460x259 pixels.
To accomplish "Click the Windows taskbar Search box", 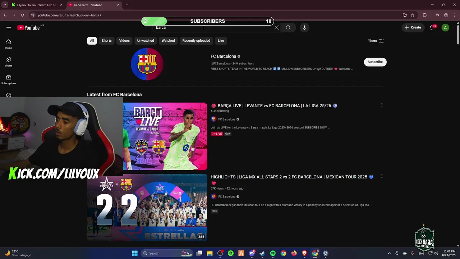I will (x=167, y=253).
